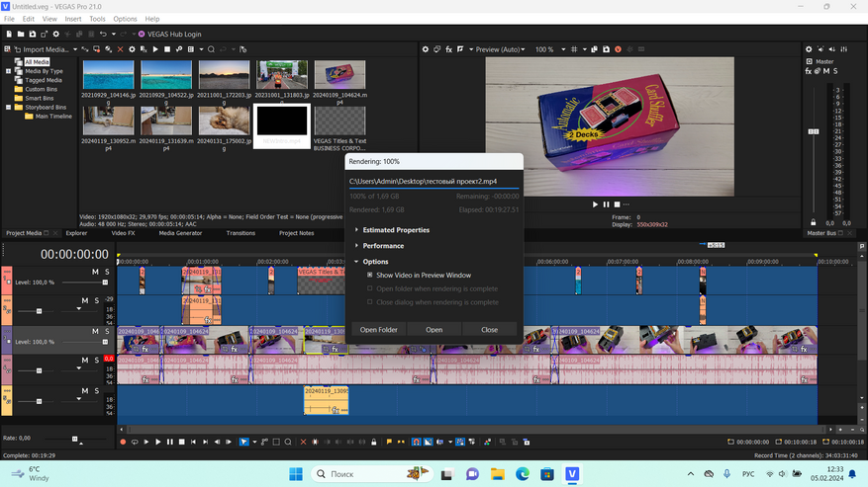Remove selected media with red X icon
Viewport: 868px width, 487px height.
point(121,49)
